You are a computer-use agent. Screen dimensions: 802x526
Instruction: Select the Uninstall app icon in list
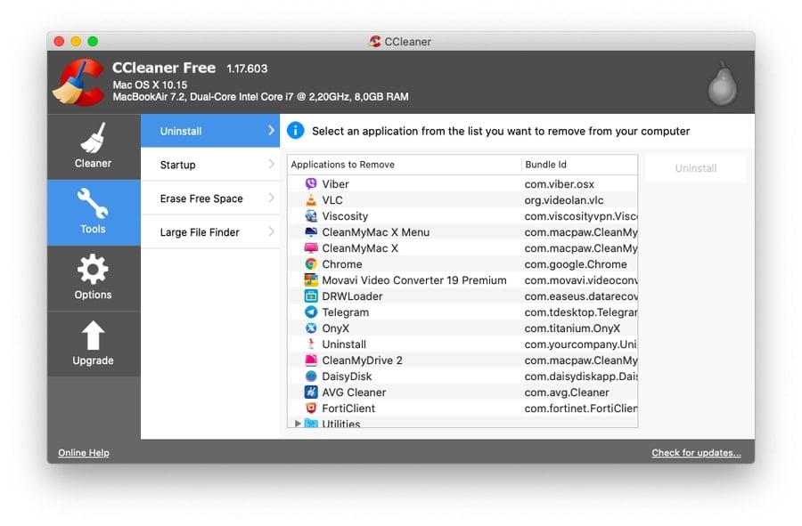click(x=310, y=344)
